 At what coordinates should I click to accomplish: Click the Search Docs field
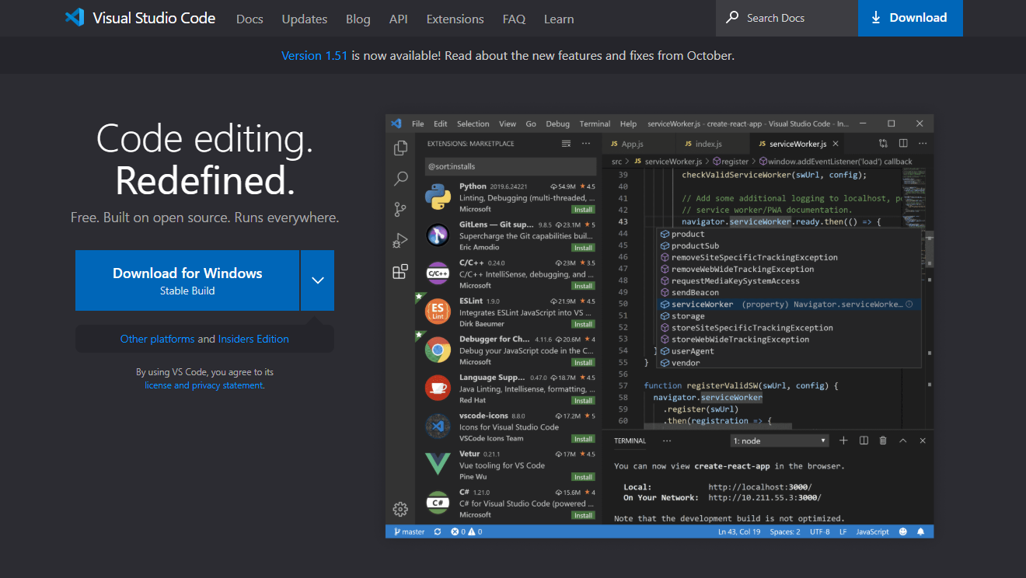pos(787,18)
